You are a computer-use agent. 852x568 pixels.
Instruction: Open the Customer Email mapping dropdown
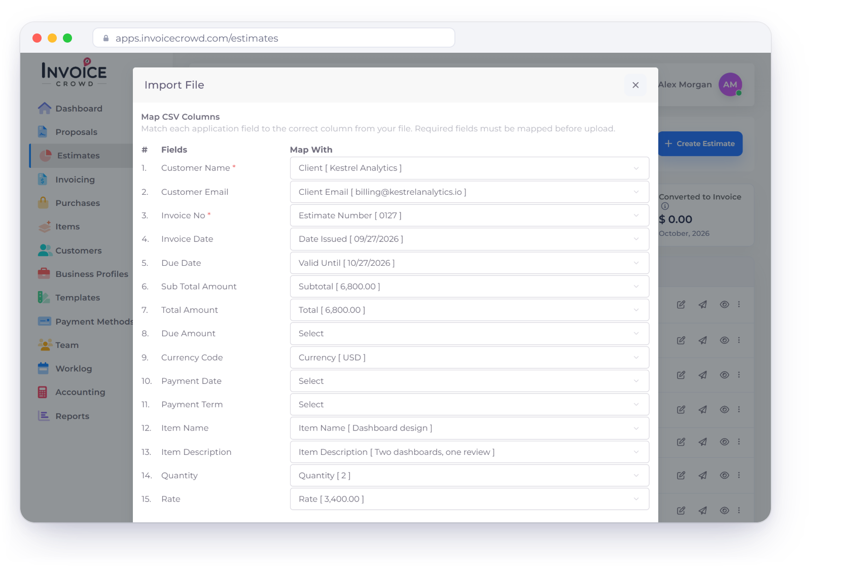coord(470,192)
